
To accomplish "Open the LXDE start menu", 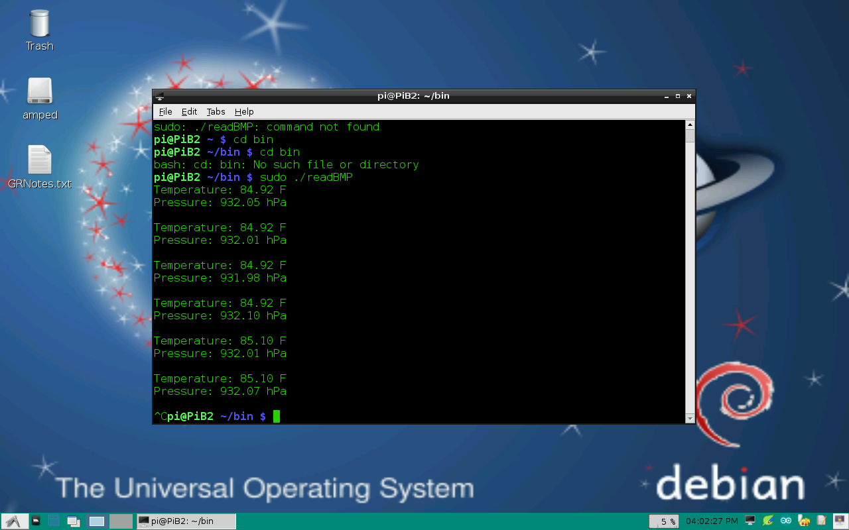I will pos(14,521).
